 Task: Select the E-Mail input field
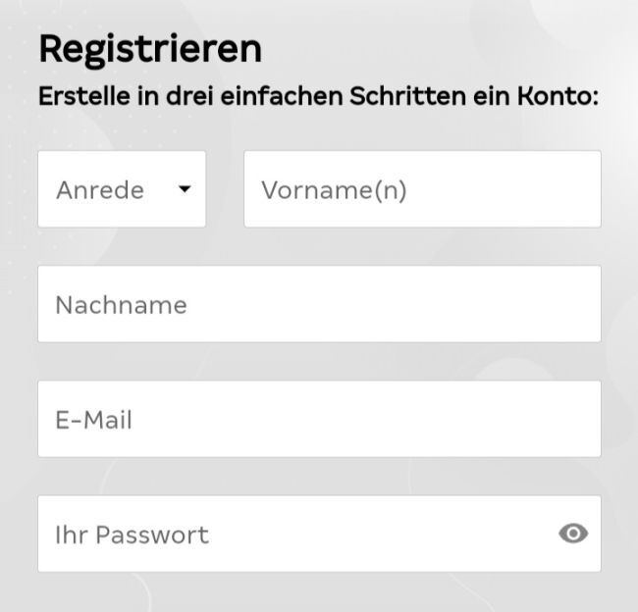click(x=319, y=419)
